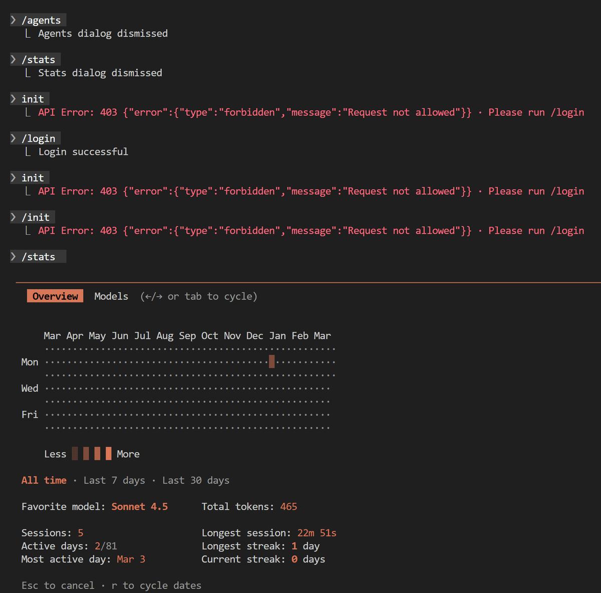Image resolution: width=601 pixels, height=593 pixels.
Task: Click the Sonnet 4.5 favorite model value
Action: pos(140,507)
